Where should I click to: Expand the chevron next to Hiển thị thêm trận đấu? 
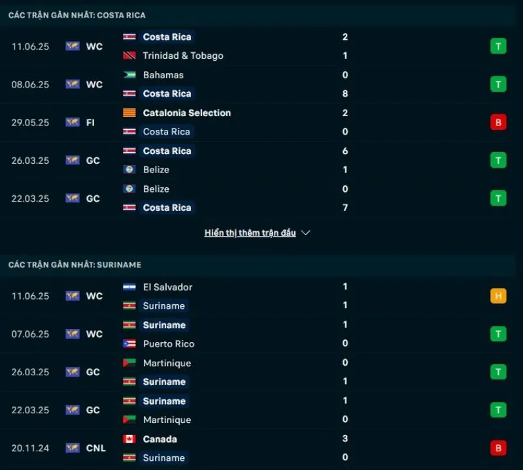306,233
